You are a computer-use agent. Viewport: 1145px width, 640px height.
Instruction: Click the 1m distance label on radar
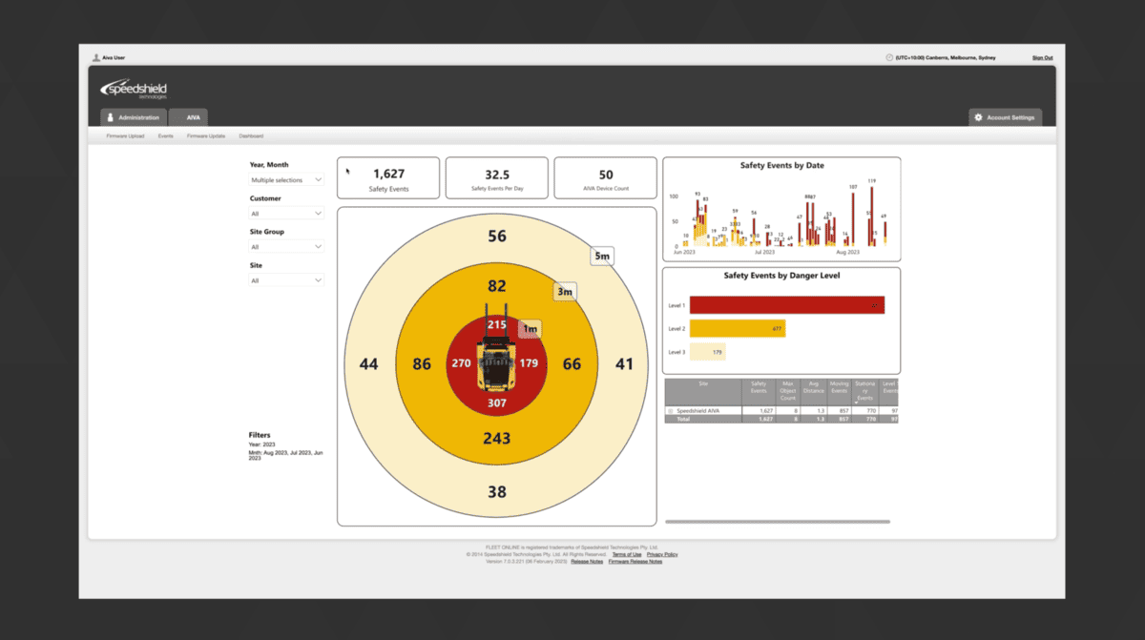[530, 328]
